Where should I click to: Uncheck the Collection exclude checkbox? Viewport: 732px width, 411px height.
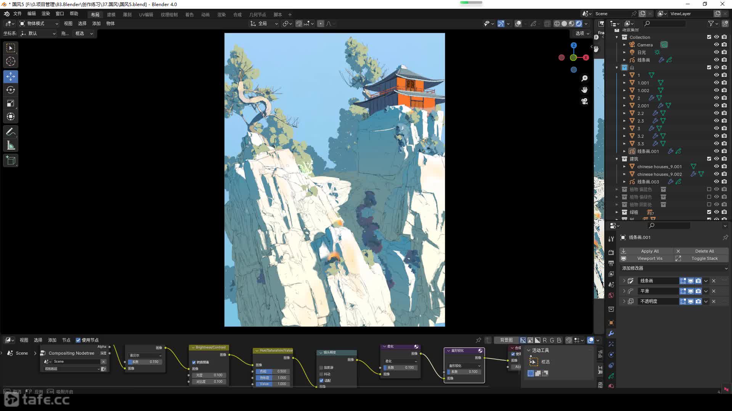[709, 37]
